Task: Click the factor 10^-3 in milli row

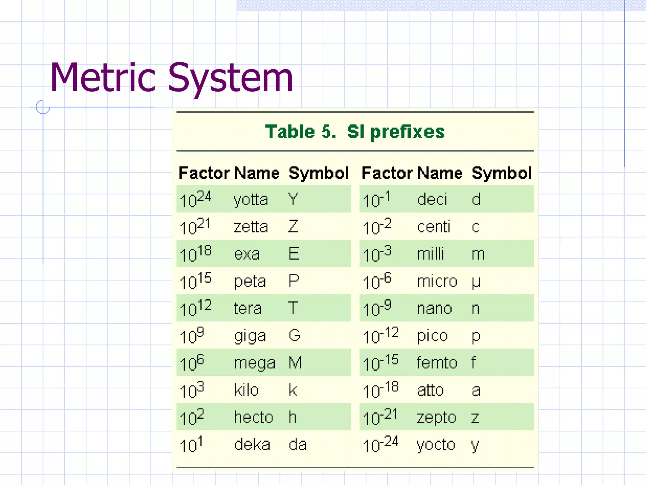Action: (377, 254)
